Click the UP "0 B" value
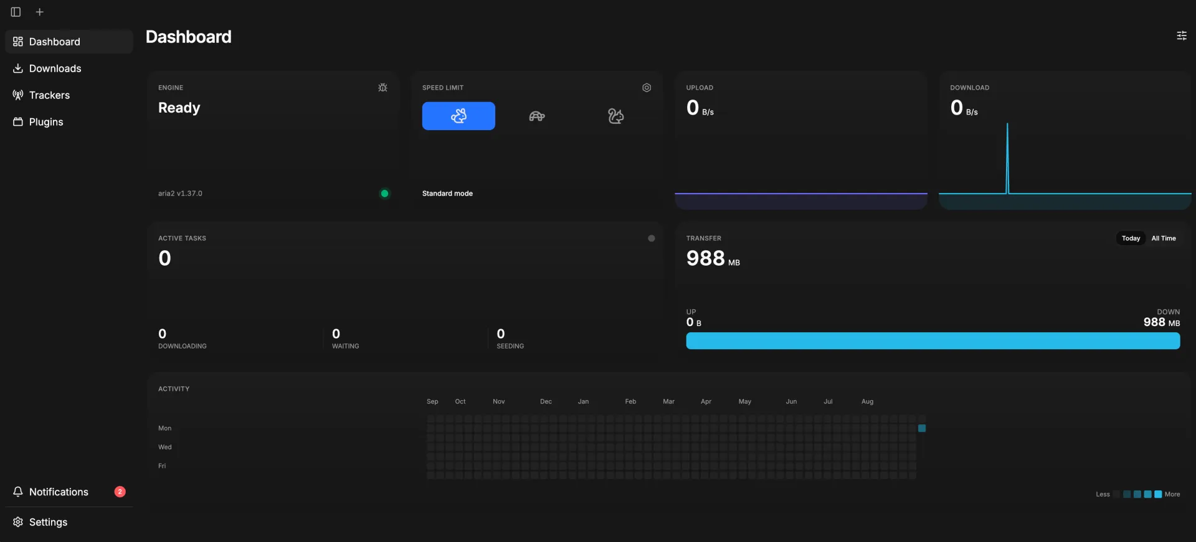Screen dimensions: 1196x542 [694, 322]
